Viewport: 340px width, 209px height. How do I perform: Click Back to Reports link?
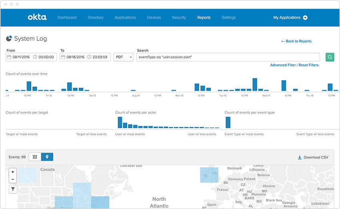pos(296,41)
